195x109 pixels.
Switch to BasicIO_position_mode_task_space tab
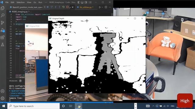coord(26,7)
